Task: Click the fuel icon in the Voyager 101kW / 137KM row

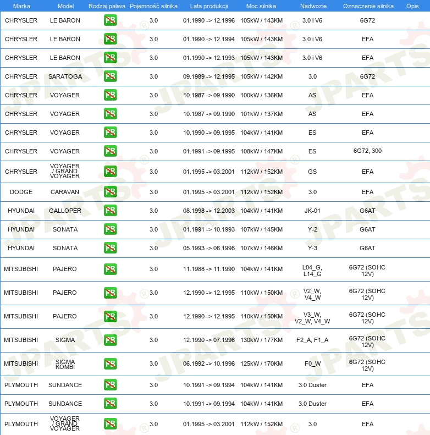Action: click(x=111, y=114)
